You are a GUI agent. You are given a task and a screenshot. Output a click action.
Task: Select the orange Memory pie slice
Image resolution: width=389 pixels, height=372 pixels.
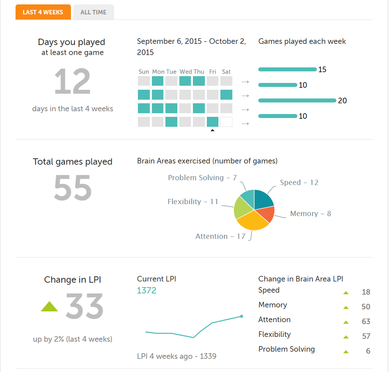(267, 214)
